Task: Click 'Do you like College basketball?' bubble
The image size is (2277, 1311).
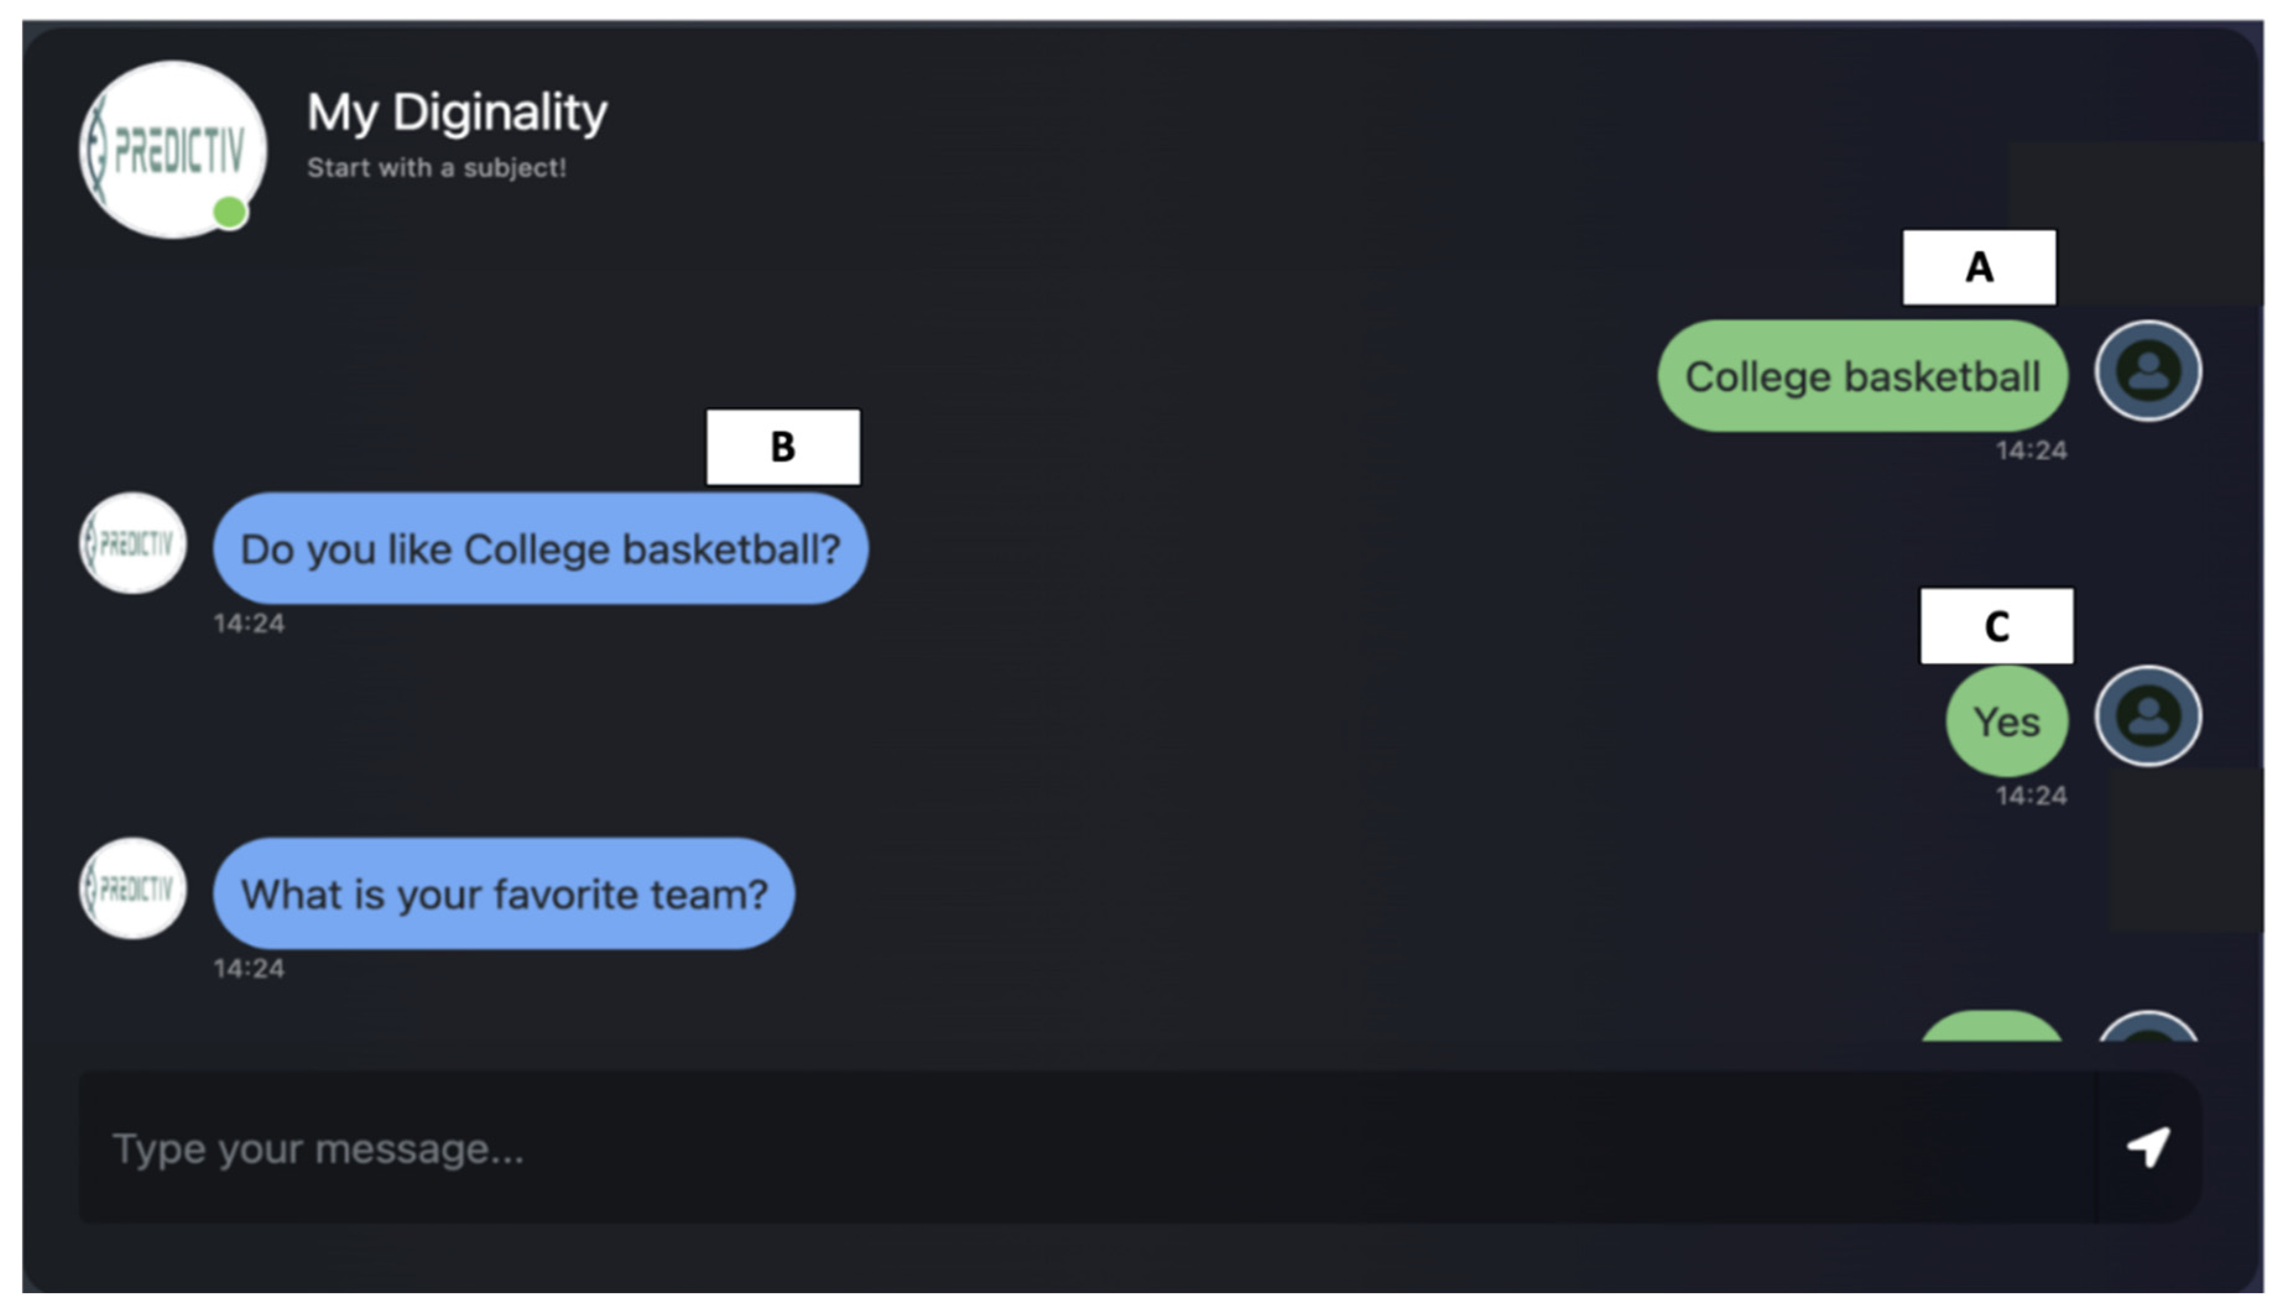Action: [540, 548]
